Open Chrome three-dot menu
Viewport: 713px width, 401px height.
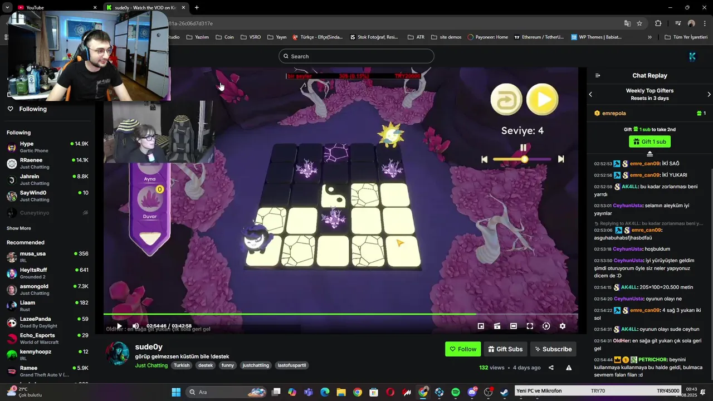pos(705,23)
